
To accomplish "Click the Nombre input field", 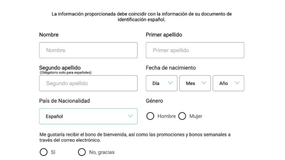I will pos(88,50).
